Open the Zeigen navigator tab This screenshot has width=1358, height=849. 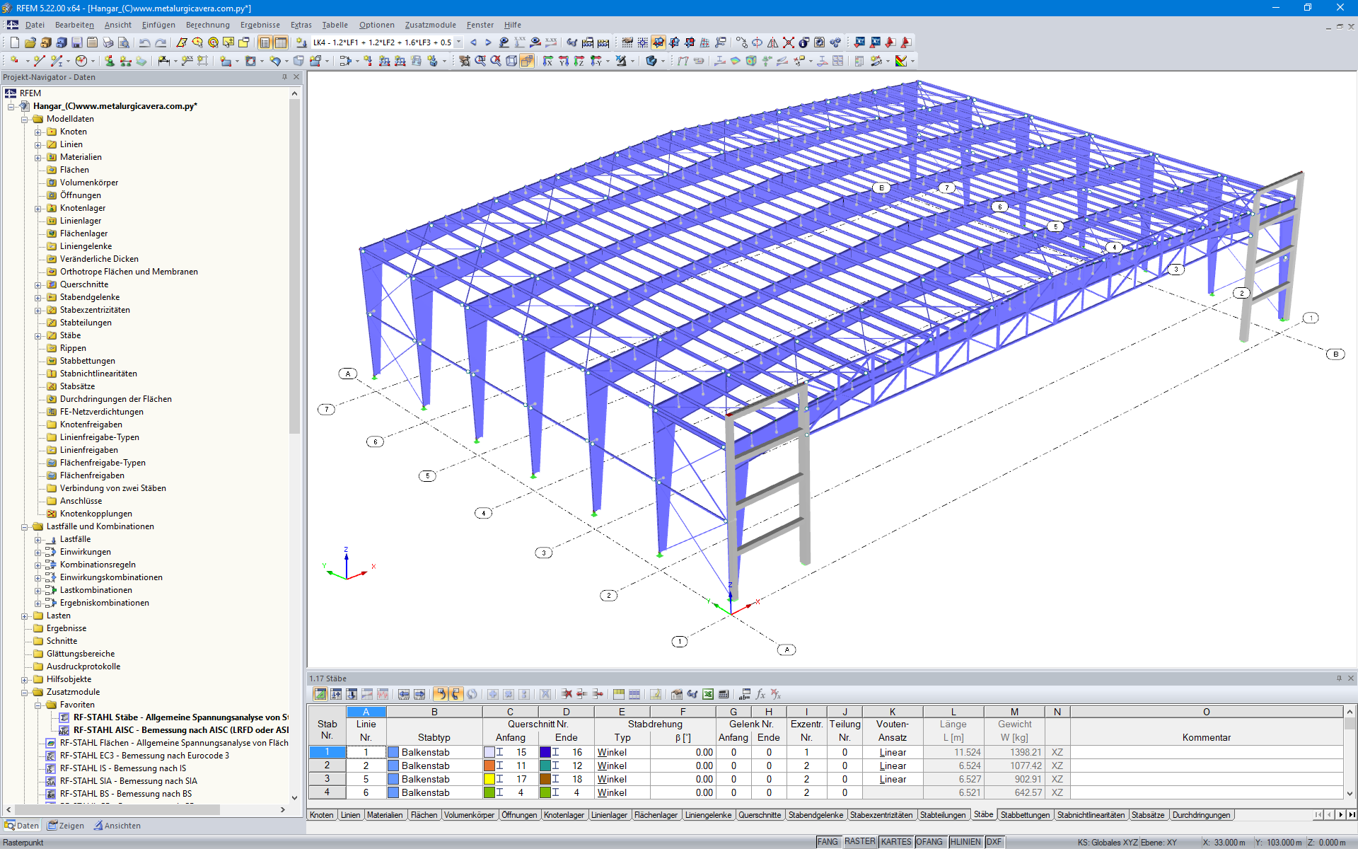(66, 826)
